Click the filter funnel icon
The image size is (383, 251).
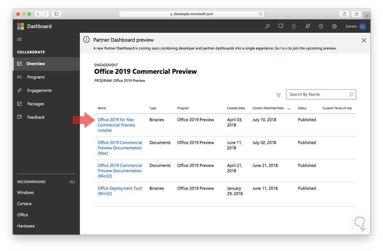278,95
